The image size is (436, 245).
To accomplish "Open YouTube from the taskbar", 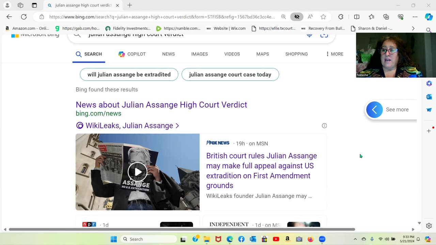I will [x=276, y=239].
